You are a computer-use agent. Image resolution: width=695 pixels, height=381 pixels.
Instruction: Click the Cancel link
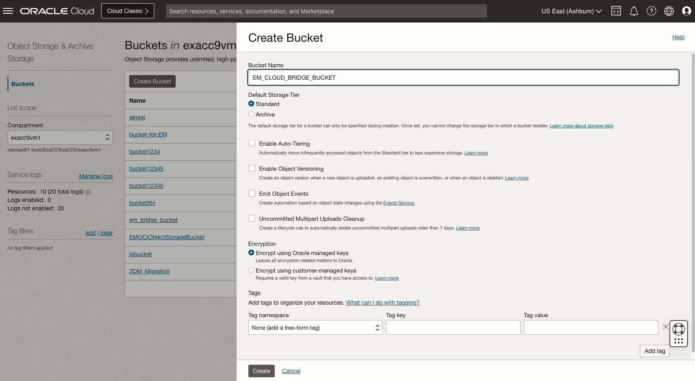(x=291, y=371)
